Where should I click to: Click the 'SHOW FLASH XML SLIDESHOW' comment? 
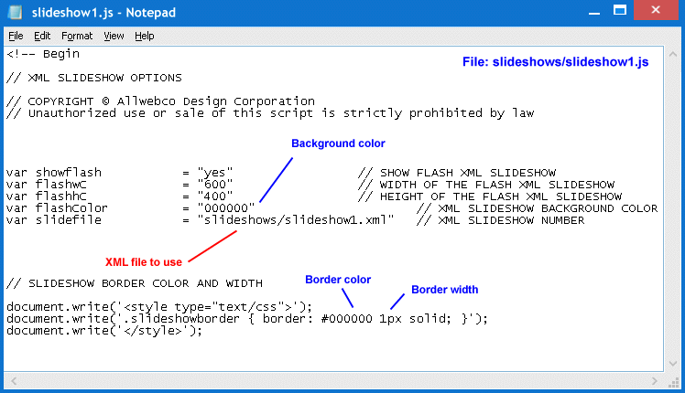(457, 173)
